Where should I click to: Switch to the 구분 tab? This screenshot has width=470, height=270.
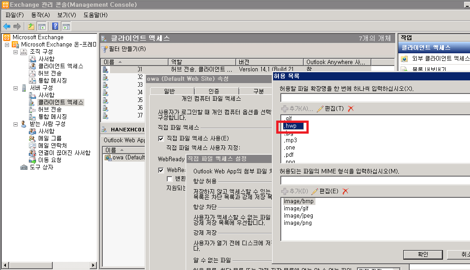click(258, 91)
